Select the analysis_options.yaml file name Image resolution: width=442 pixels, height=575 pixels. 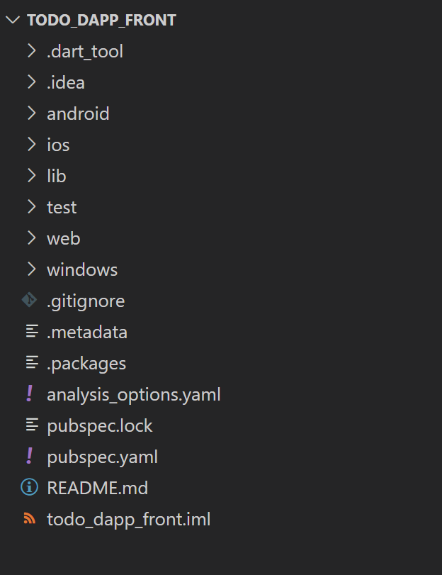[134, 395]
